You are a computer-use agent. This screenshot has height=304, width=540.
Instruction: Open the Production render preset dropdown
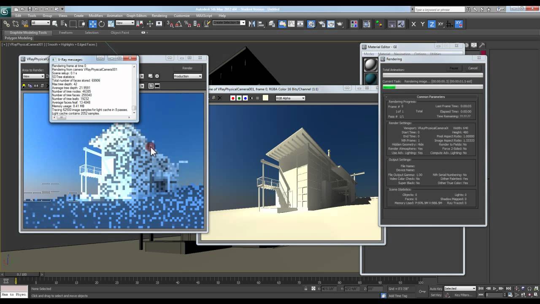188,76
